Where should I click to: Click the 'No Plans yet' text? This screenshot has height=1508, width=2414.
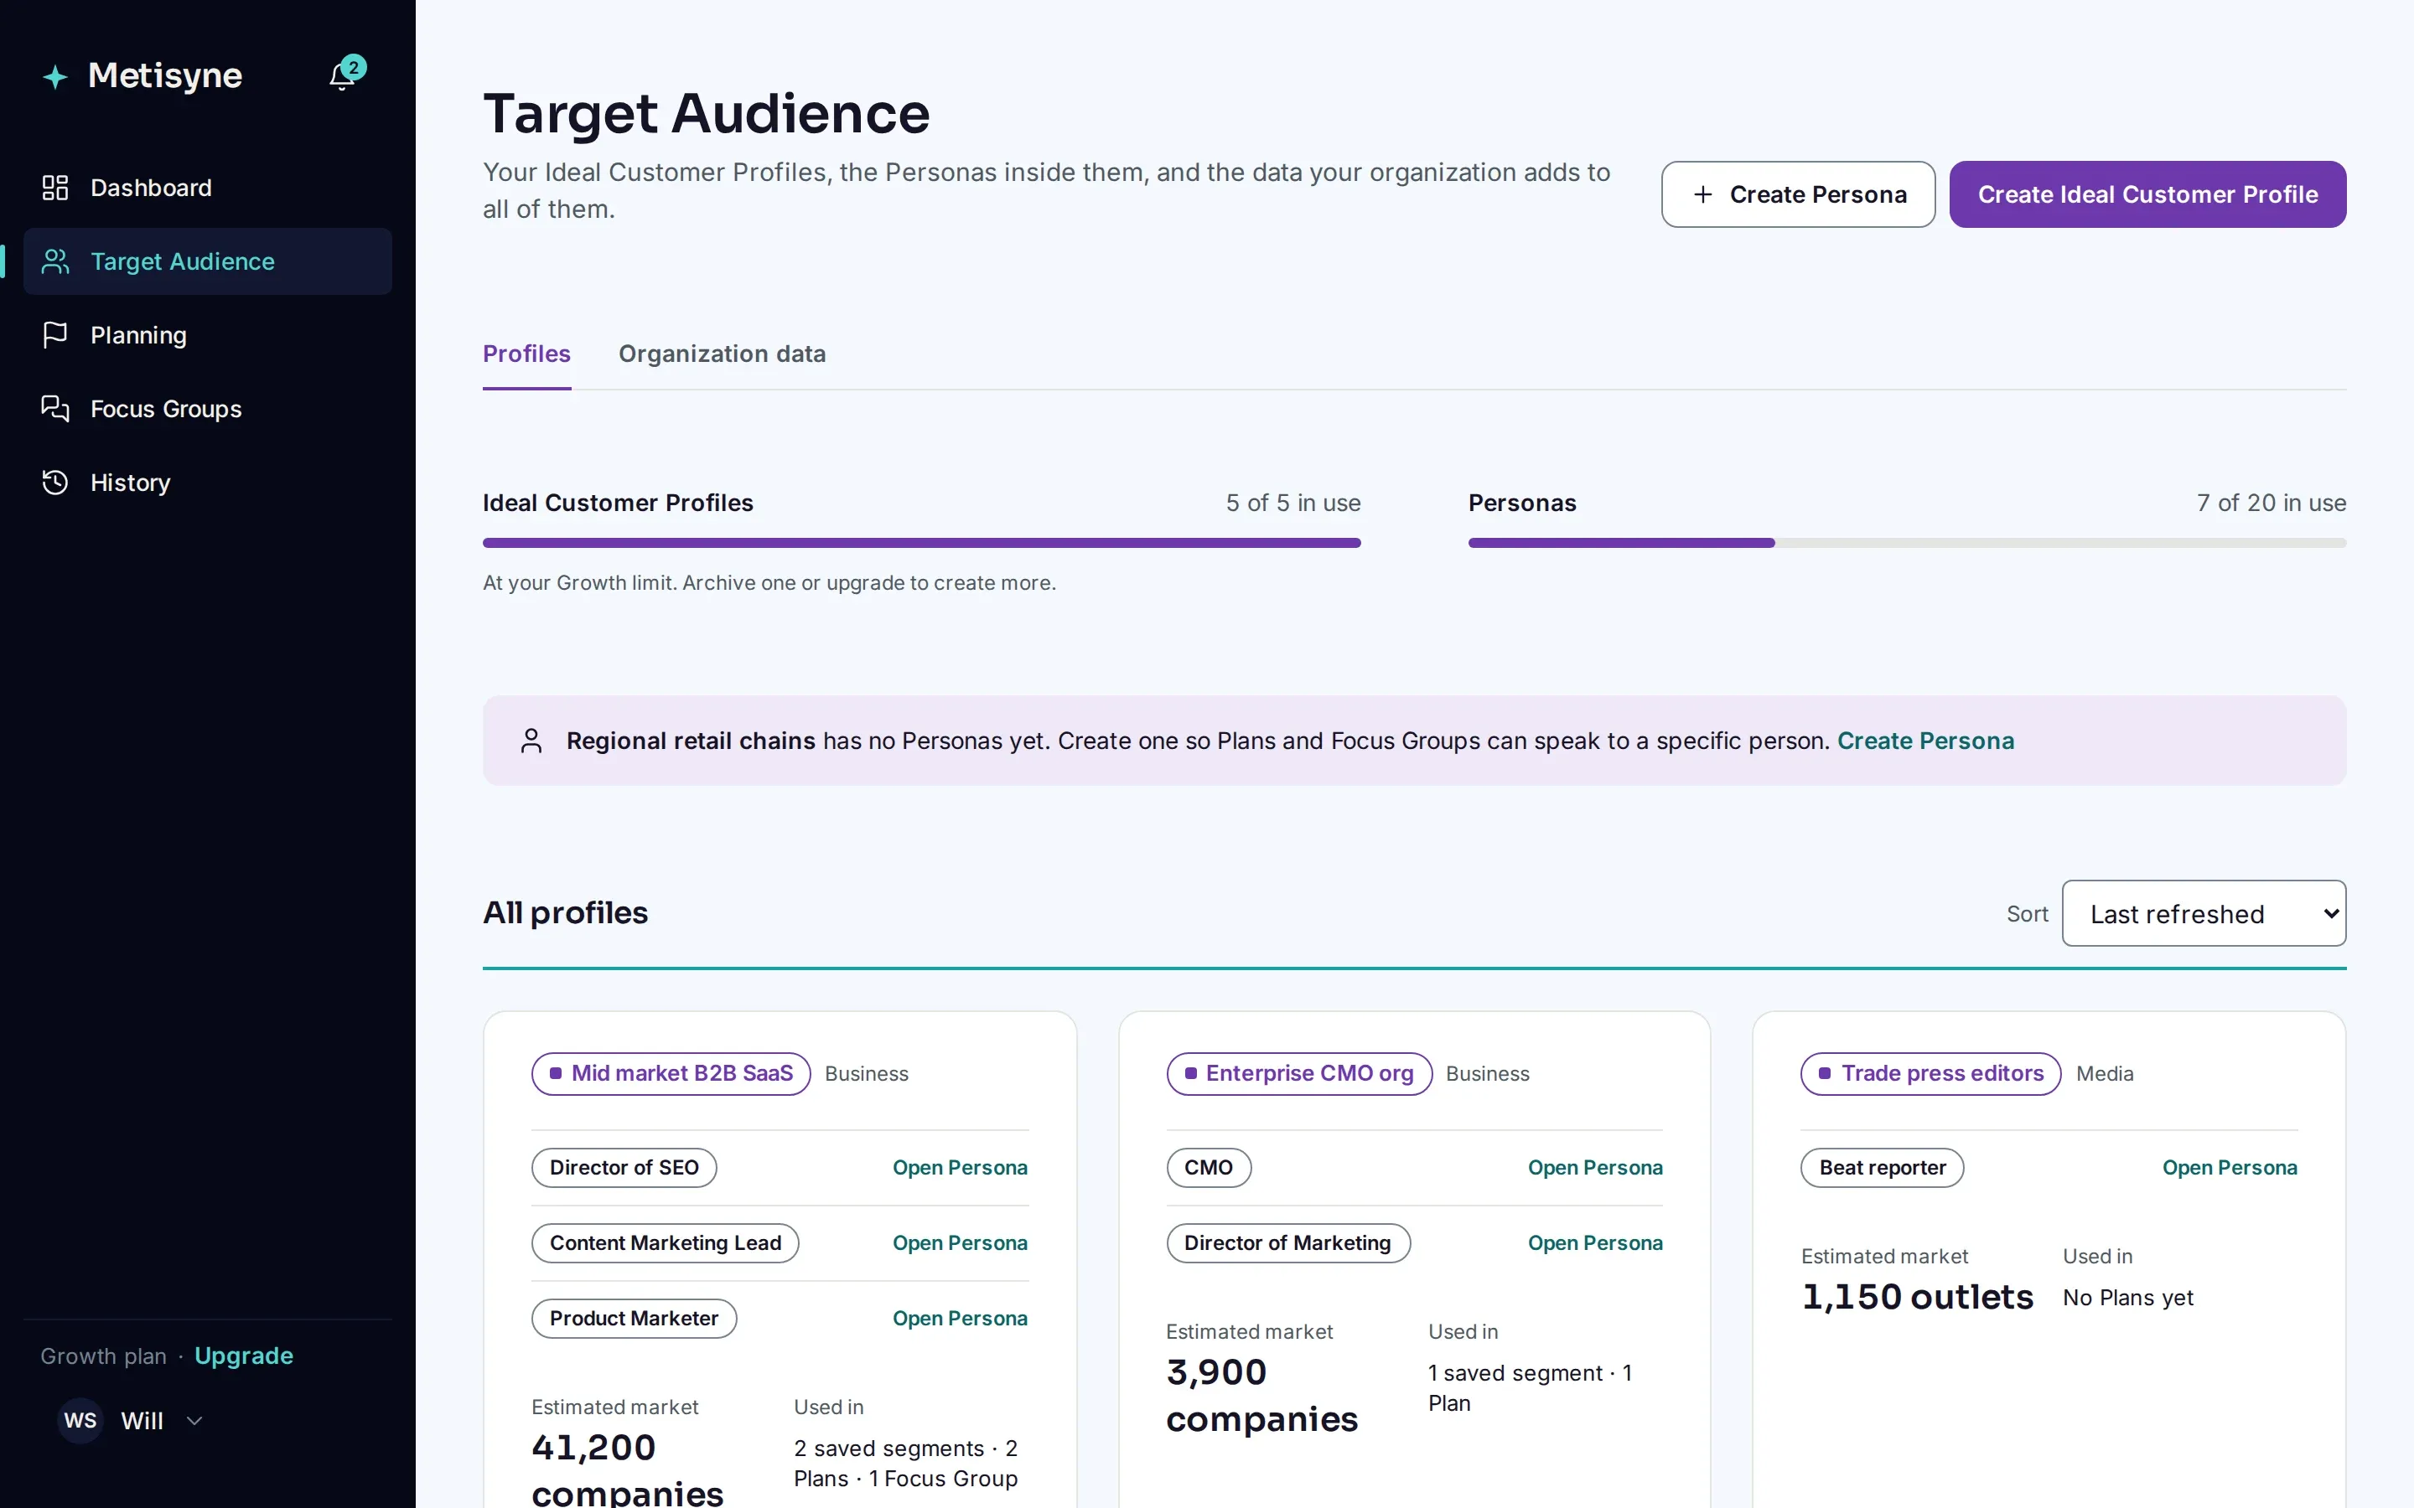click(2127, 1298)
